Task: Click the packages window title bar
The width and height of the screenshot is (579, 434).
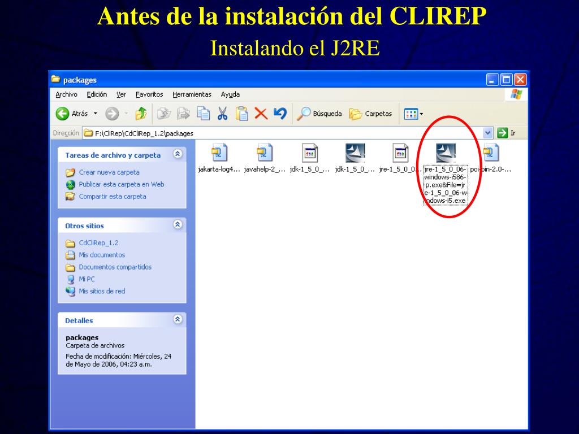Action: 288,79
